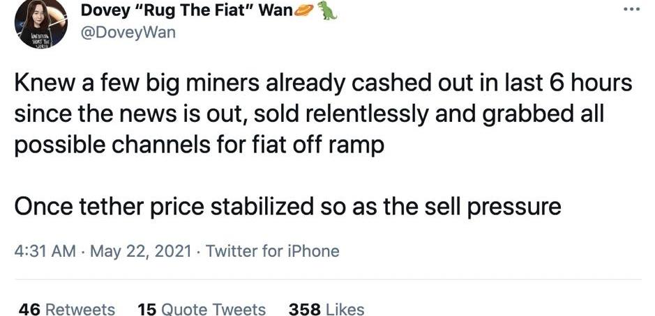This screenshot has width=655, height=316.
Task: View the 15 Quote Tweets list
Action: pyautogui.click(x=202, y=309)
